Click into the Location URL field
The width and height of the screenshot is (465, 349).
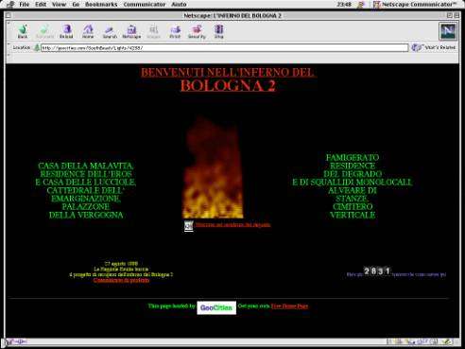coord(224,48)
